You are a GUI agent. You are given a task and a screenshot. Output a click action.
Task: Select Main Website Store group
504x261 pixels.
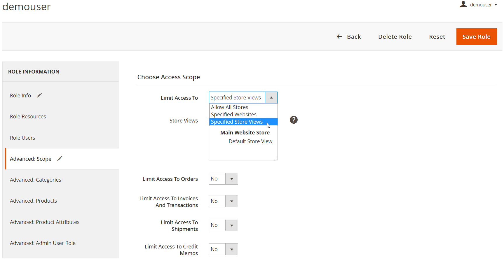point(245,133)
